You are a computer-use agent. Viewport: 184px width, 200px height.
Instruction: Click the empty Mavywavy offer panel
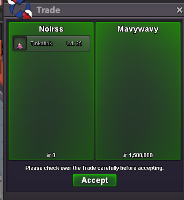point(138,93)
